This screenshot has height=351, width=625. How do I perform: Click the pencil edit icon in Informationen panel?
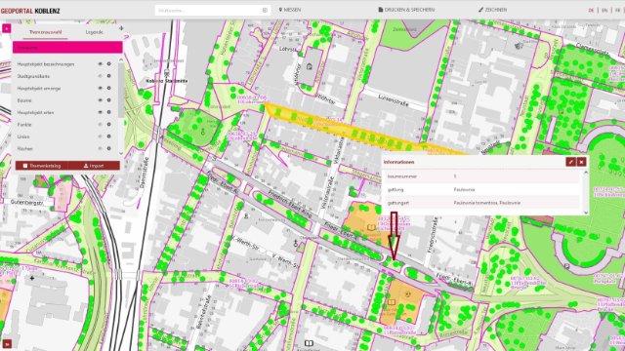tap(570, 162)
